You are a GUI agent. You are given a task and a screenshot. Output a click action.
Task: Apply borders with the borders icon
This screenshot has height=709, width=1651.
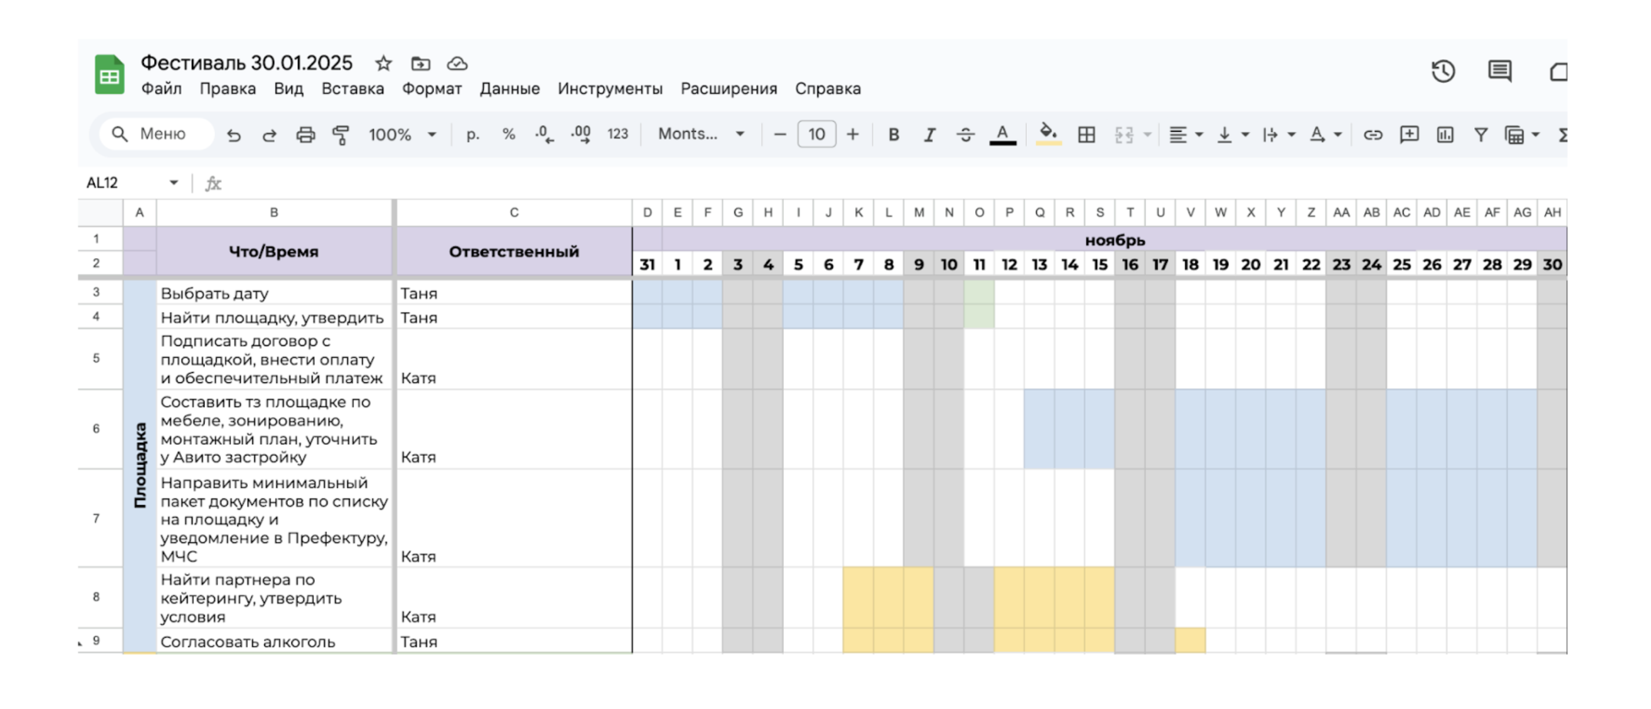tap(1086, 134)
